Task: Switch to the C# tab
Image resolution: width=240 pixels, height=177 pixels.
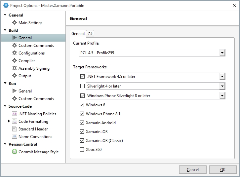Action: click(x=90, y=34)
